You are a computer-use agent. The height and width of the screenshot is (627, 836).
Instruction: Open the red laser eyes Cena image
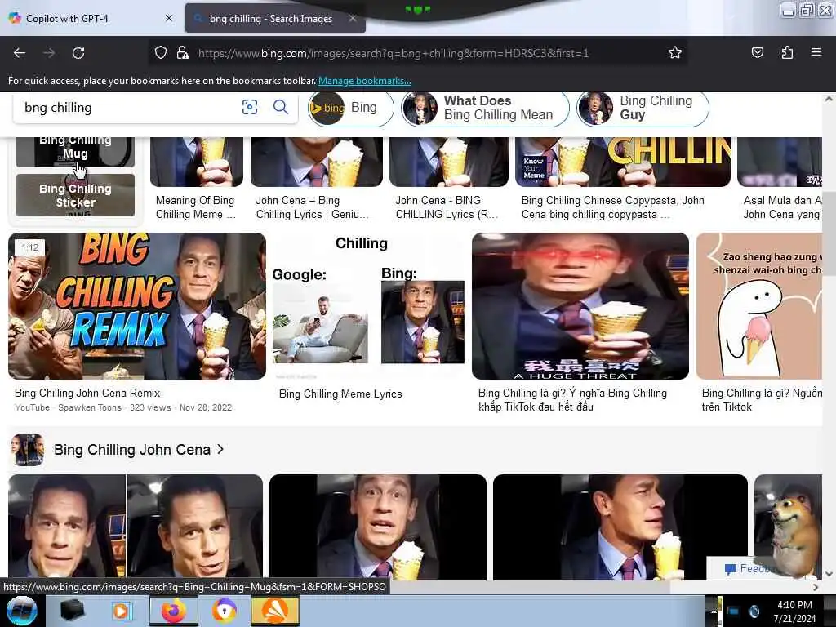pos(580,306)
